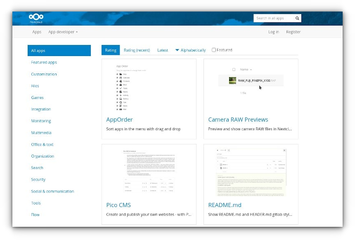Open the Security category

(38, 180)
